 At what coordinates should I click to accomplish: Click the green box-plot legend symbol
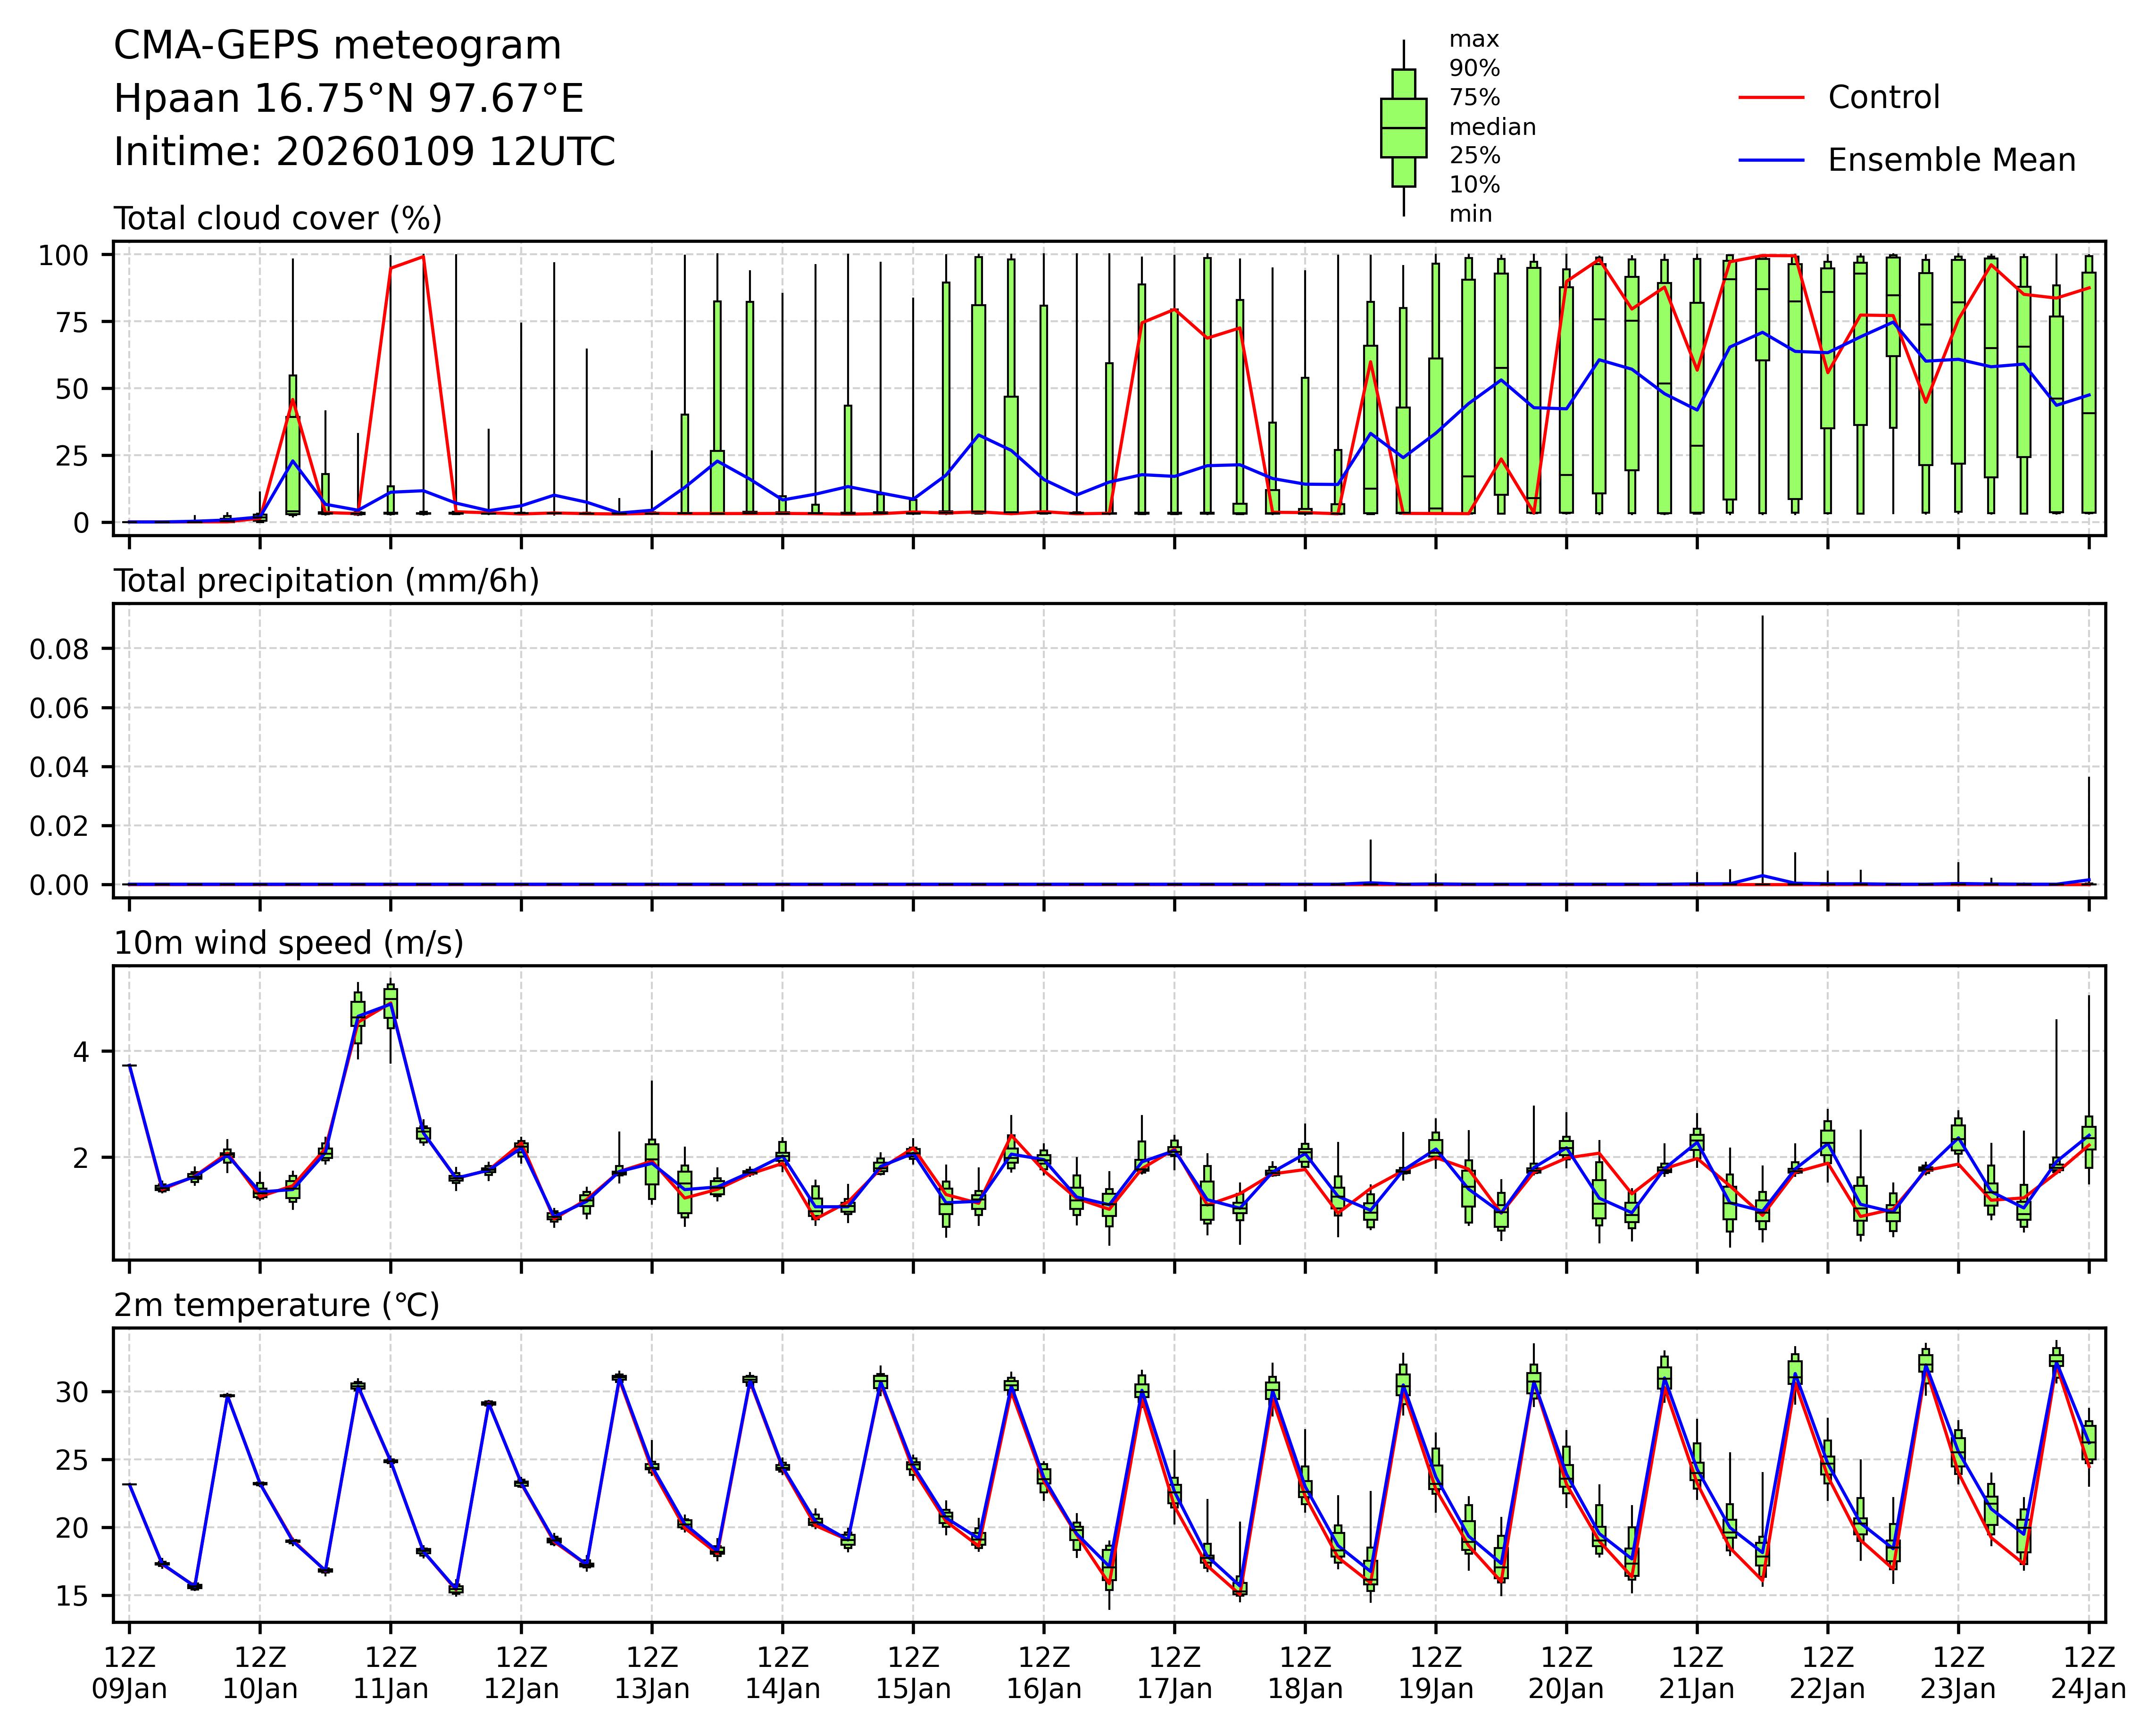click(1403, 128)
